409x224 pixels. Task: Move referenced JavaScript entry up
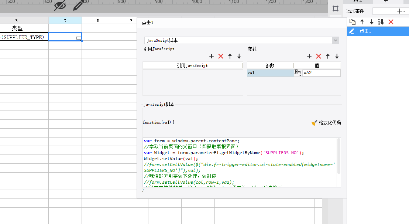tap(230, 56)
